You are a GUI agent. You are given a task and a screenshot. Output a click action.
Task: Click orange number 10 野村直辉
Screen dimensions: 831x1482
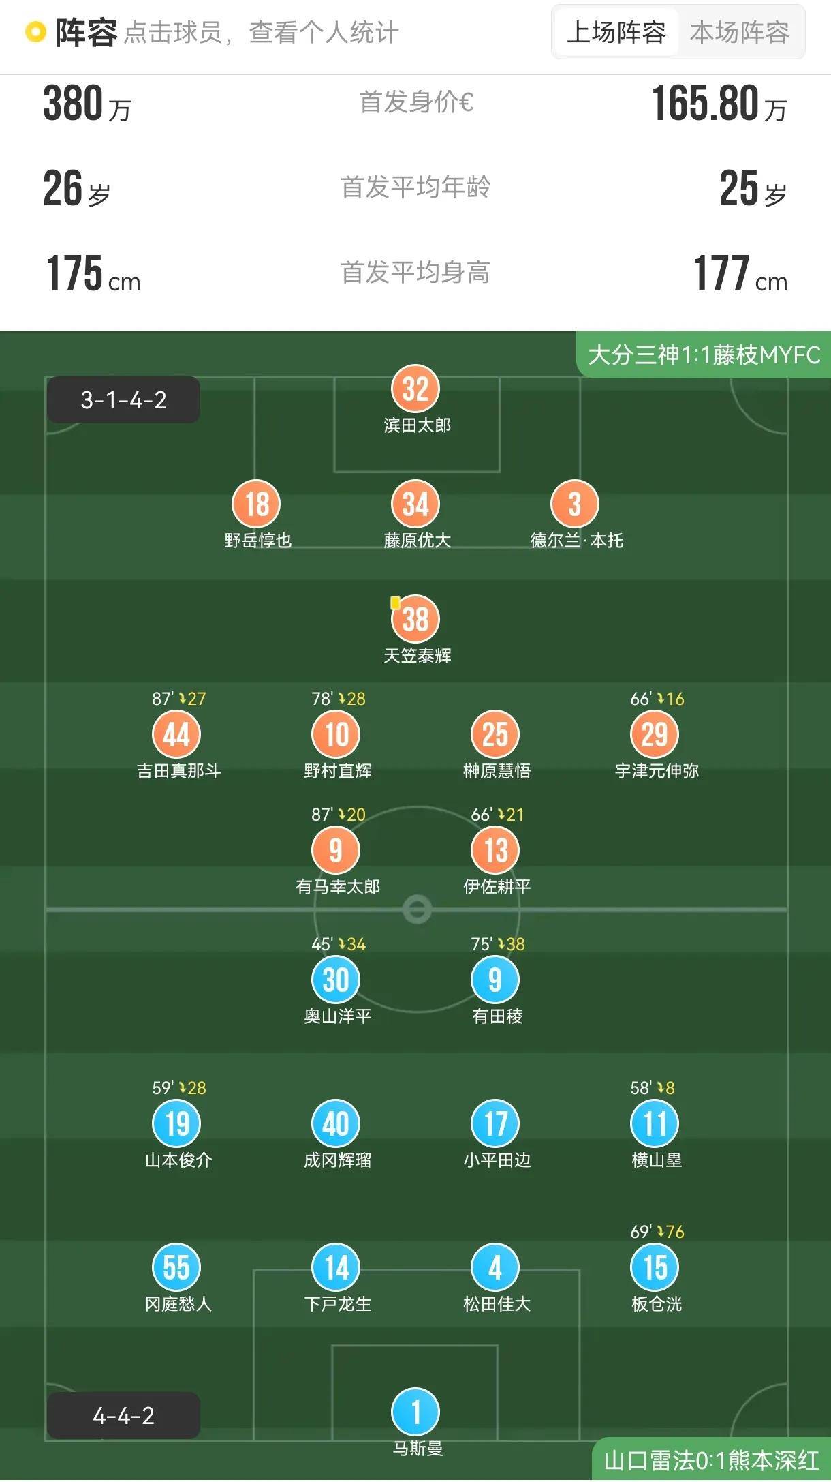click(336, 735)
